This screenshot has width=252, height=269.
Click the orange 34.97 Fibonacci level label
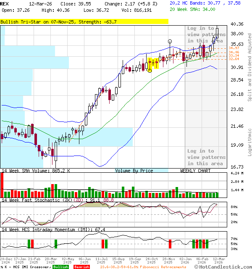coord(234,48)
